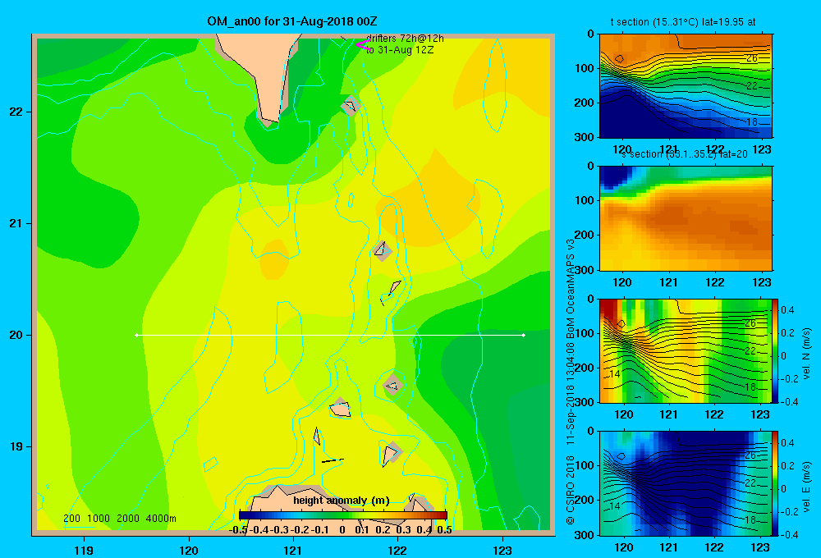Click the vertical CSIRO copyright timestamp text
Screen dimensions: 821x558
(571, 382)
